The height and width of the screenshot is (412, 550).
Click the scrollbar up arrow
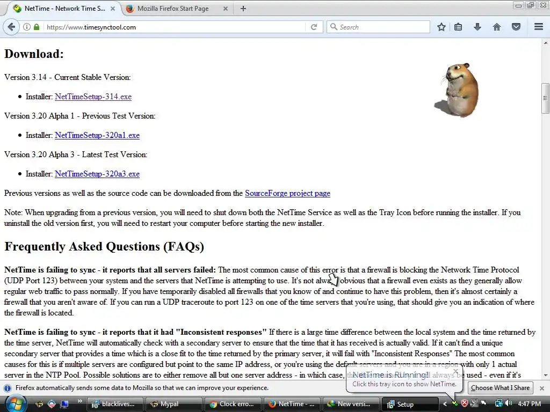pyautogui.click(x=545, y=43)
